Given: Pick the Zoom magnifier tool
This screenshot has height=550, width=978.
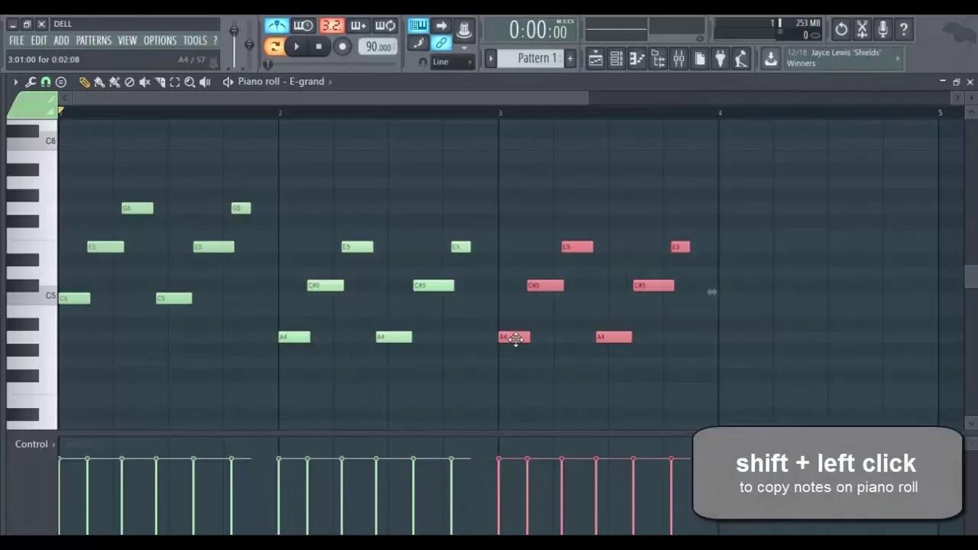Looking at the screenshot, I should pyautogui.click(x=189, y=82).
